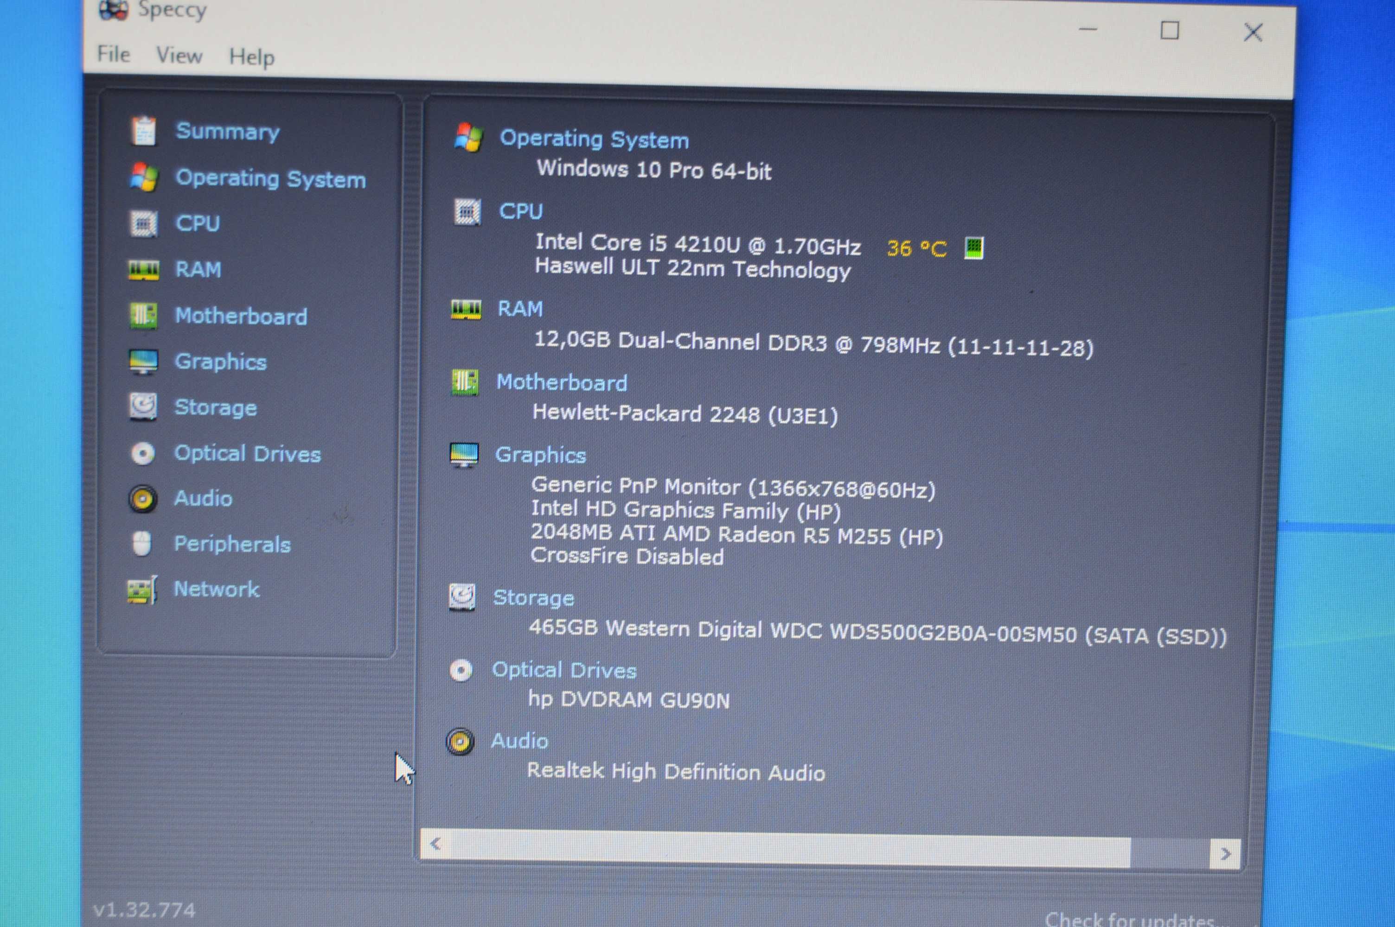Open the Help menu
Viewport: 1395px width, 927px height.
[x=252, y=57]
